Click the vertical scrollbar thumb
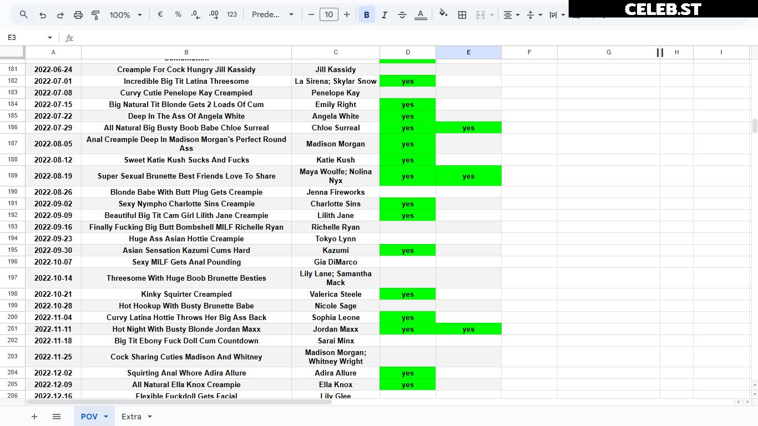This screenshot has width=758, height=426. (754, 126)
